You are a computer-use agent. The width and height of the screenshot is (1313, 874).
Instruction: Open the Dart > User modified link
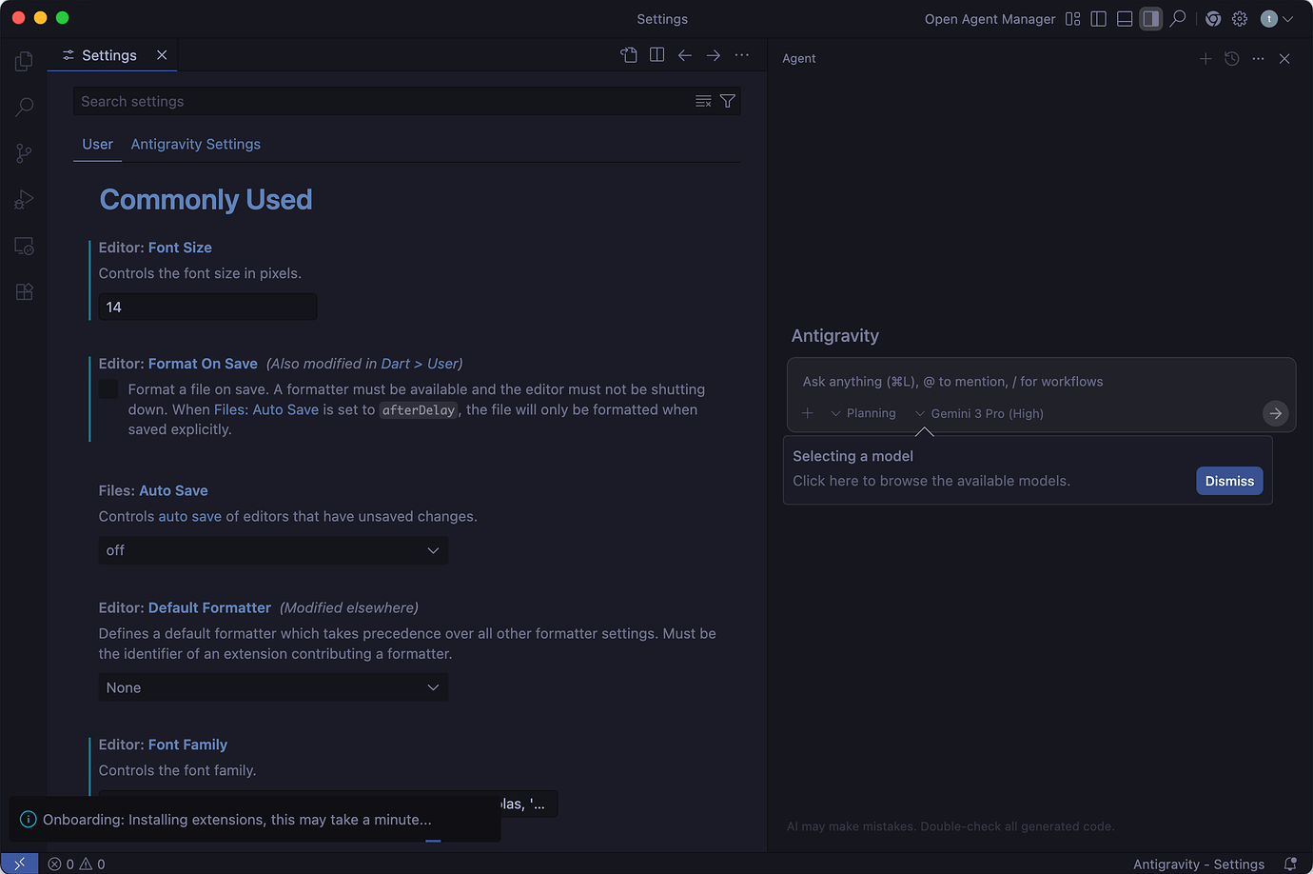[x=421, y=364]
